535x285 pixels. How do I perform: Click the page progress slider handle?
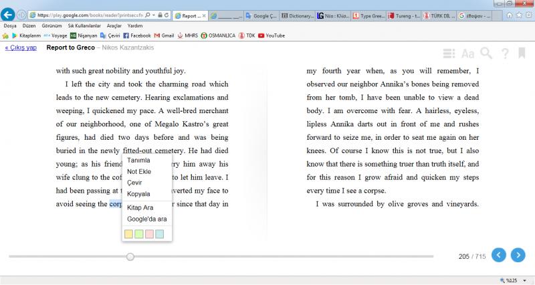click(x=130, y=256)
